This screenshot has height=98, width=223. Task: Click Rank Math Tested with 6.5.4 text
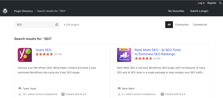pyautogui.click(x=175, y=94)
